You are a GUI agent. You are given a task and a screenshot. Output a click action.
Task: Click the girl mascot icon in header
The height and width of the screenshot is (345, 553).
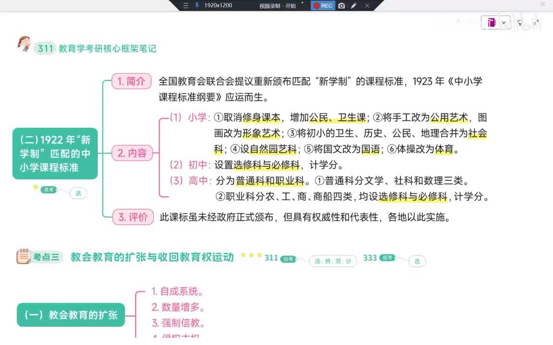click(24, 44)
